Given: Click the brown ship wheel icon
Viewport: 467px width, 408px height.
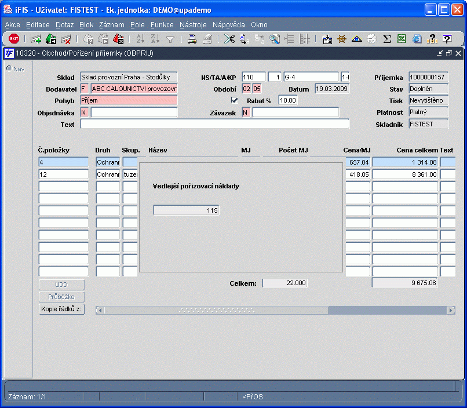Looking at the screenshot, I should point(342,39).
